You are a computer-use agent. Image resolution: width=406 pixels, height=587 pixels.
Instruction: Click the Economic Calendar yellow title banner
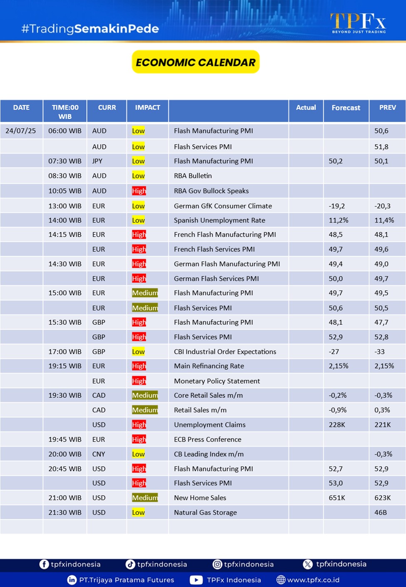click(x=196, y=62)
